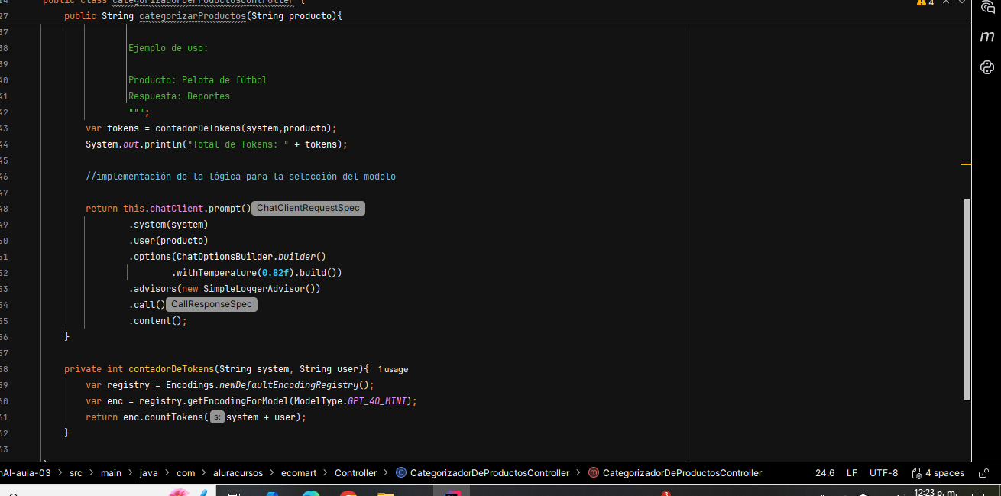Click the method icon in the breadcrumb bar
The image size is (1001, 496).
click(x=594, y=473)
